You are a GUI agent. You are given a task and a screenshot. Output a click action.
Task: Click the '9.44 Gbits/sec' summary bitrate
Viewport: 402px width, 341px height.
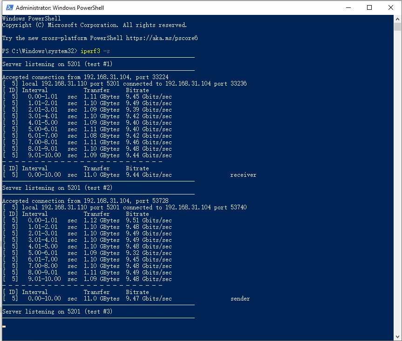(149, 175)
